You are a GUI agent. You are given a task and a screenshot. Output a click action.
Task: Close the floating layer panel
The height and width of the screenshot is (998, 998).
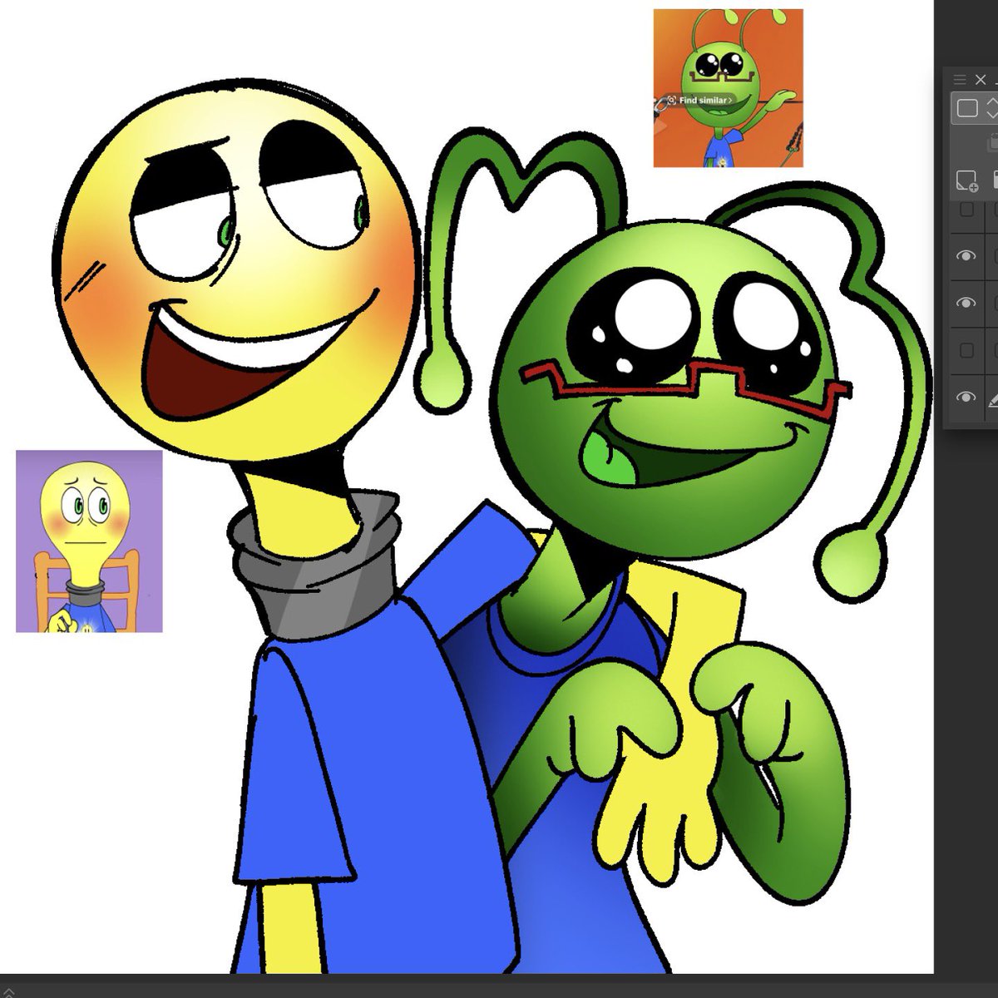(x=981, y=80)
